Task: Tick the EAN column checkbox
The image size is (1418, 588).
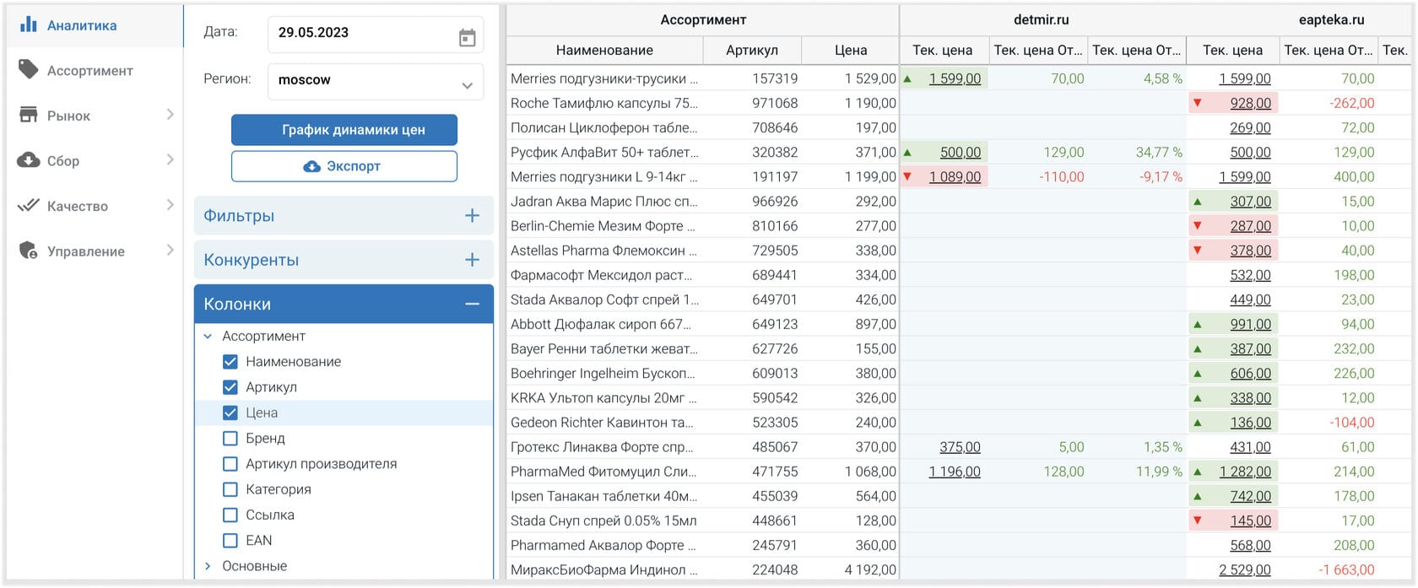Action: point(230,541)
